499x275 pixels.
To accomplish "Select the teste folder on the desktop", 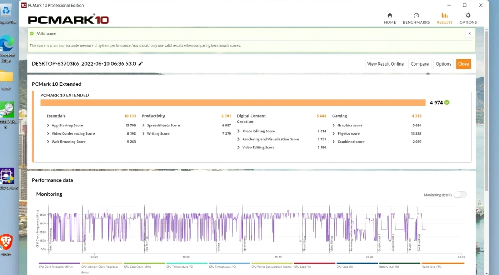I will (x=6, y=80).
